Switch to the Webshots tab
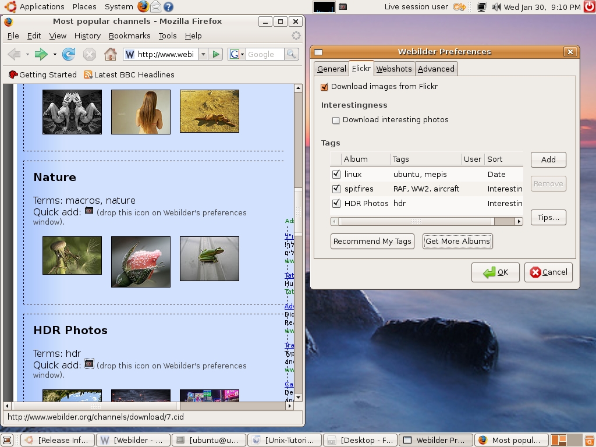 394,69
